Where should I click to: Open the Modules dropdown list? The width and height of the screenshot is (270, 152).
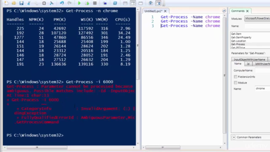257,19
